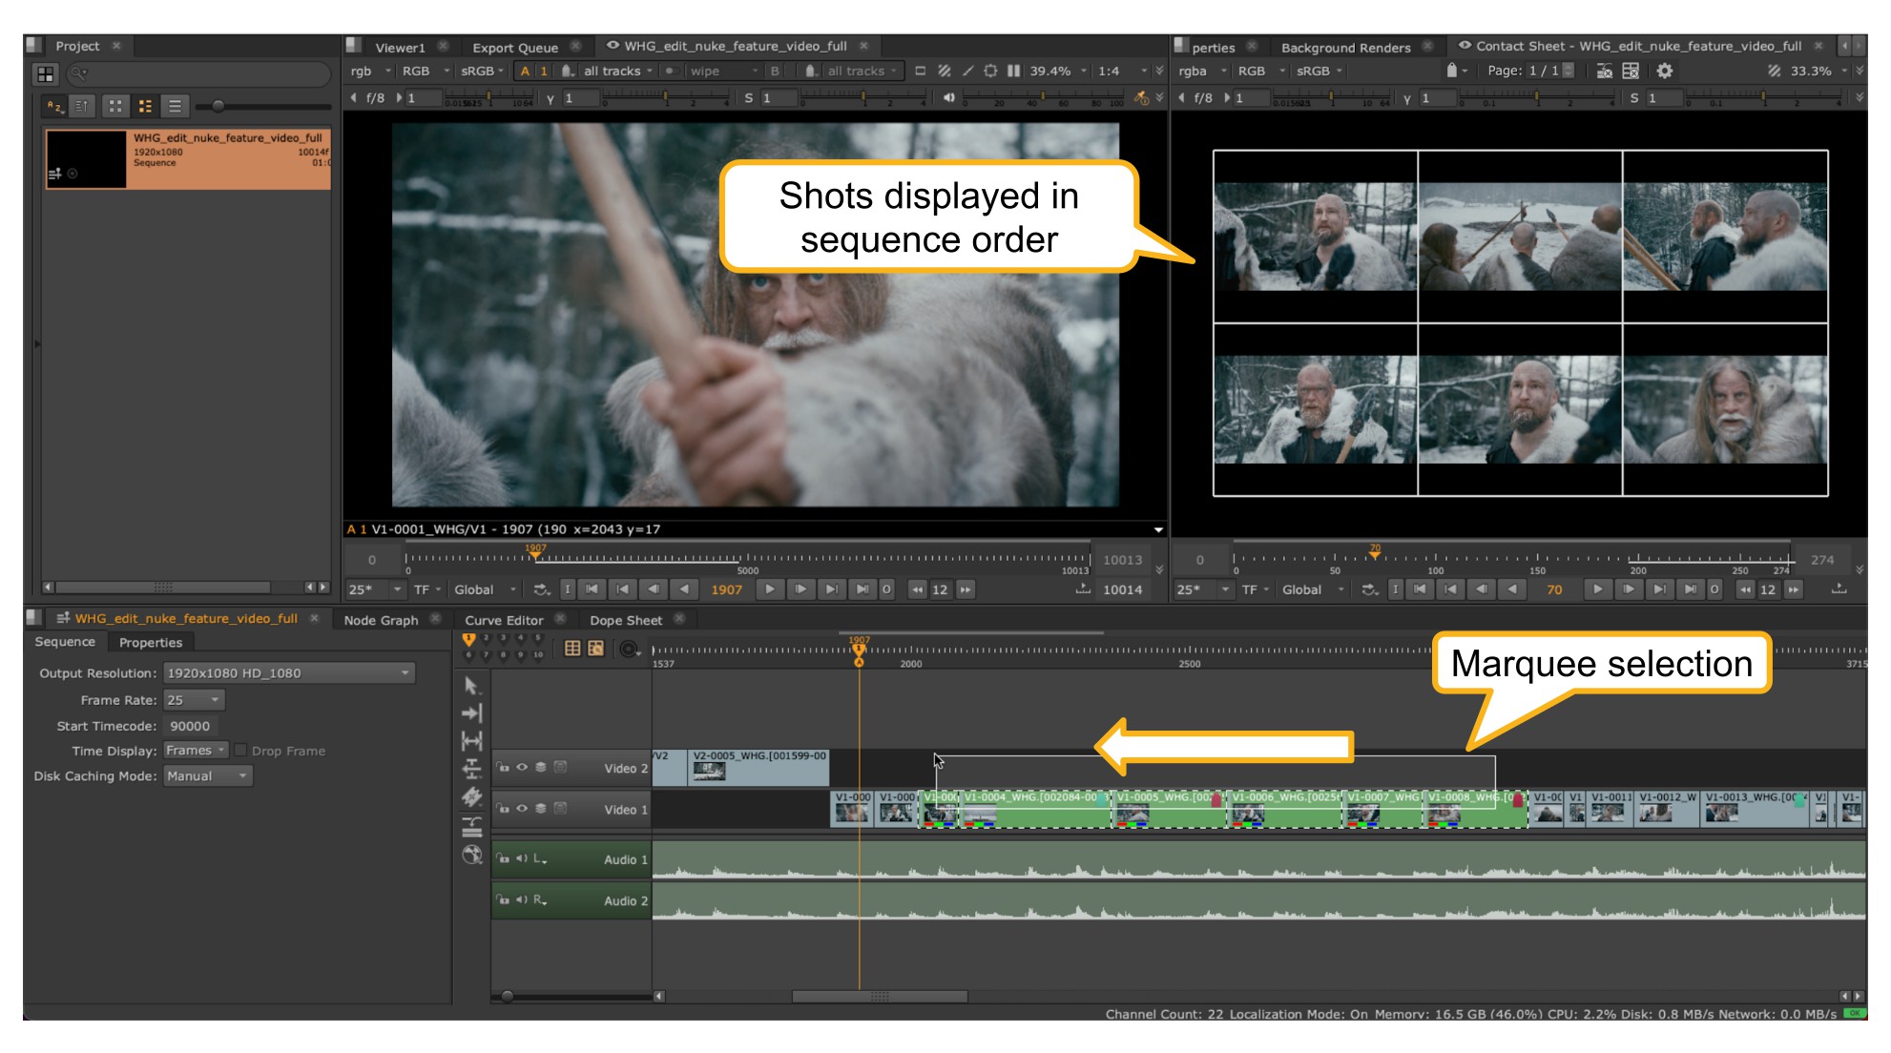Select the razor blade tool
1891x1053 pixels.
pyautogui.click(x=471, y=797)
